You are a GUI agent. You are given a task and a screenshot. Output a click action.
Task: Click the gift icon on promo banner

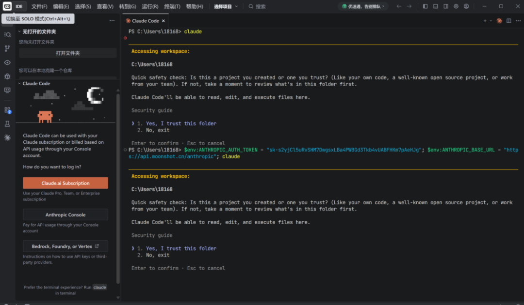click(x=344, y=6)
